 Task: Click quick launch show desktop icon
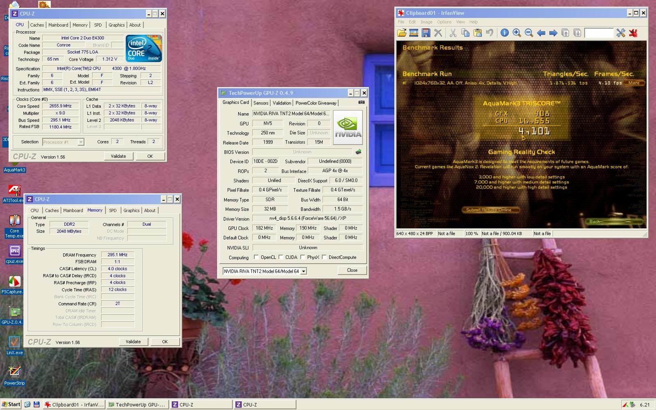coord(27,404)
